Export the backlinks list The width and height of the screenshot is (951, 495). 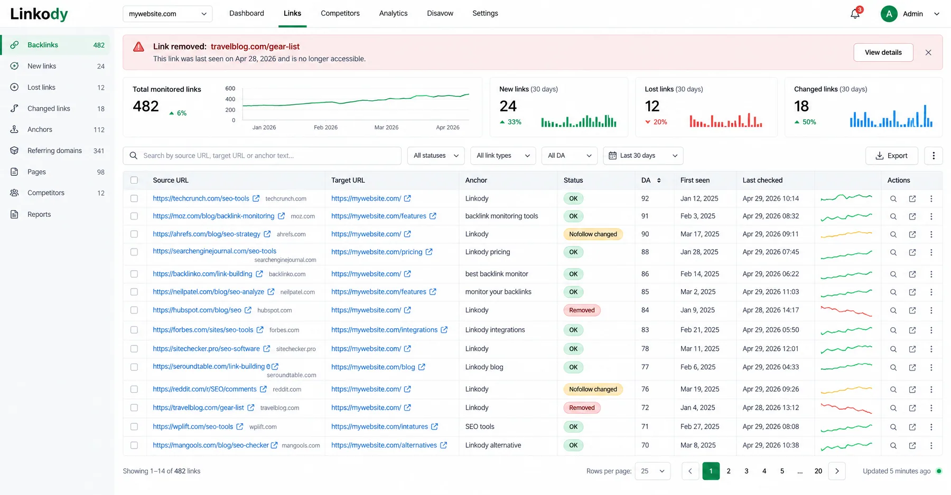[892, 156]
